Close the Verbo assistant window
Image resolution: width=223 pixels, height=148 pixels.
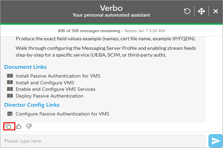click(215, 11)
